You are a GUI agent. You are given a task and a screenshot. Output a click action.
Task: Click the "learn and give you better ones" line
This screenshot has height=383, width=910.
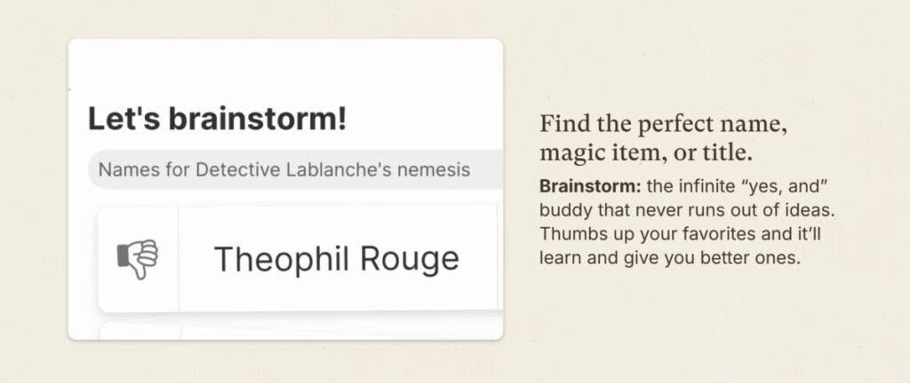(670, 258)
